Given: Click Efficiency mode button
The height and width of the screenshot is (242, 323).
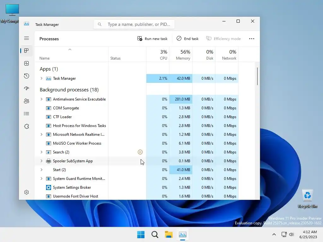Looking at the screenshot, I should click(224, 39).
